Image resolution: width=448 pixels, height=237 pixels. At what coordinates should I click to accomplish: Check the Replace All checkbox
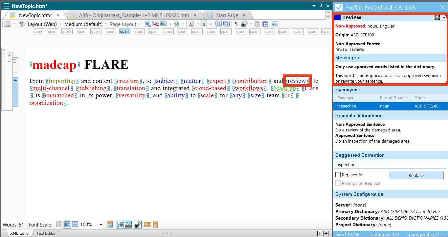click(x=338, y=175)
